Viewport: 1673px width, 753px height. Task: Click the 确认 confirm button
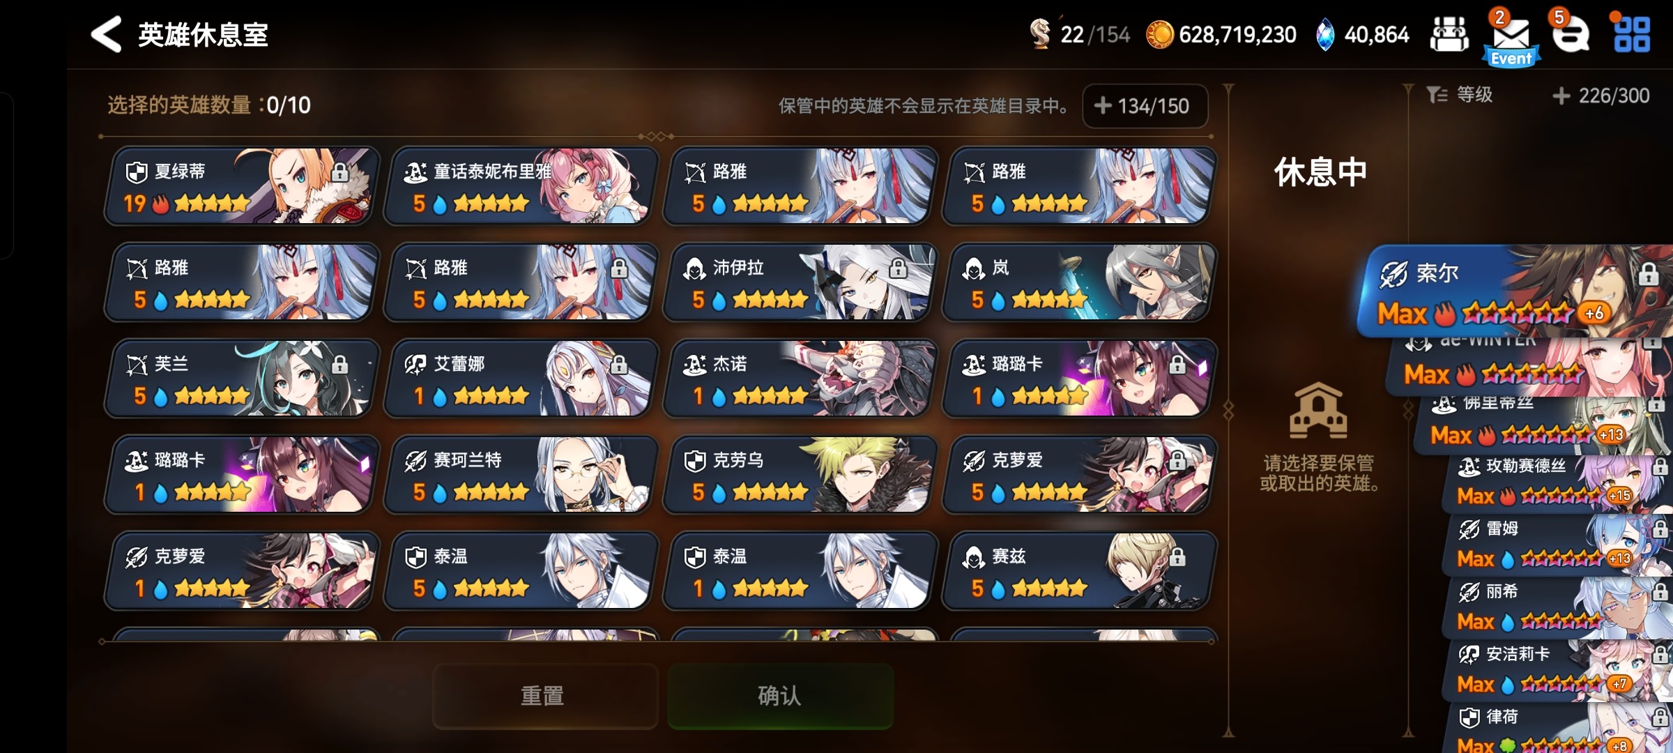[x=780, y=696]
